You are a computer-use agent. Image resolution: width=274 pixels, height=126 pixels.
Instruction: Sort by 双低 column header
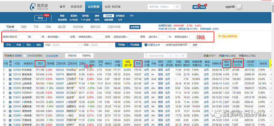tap(138, 64)
